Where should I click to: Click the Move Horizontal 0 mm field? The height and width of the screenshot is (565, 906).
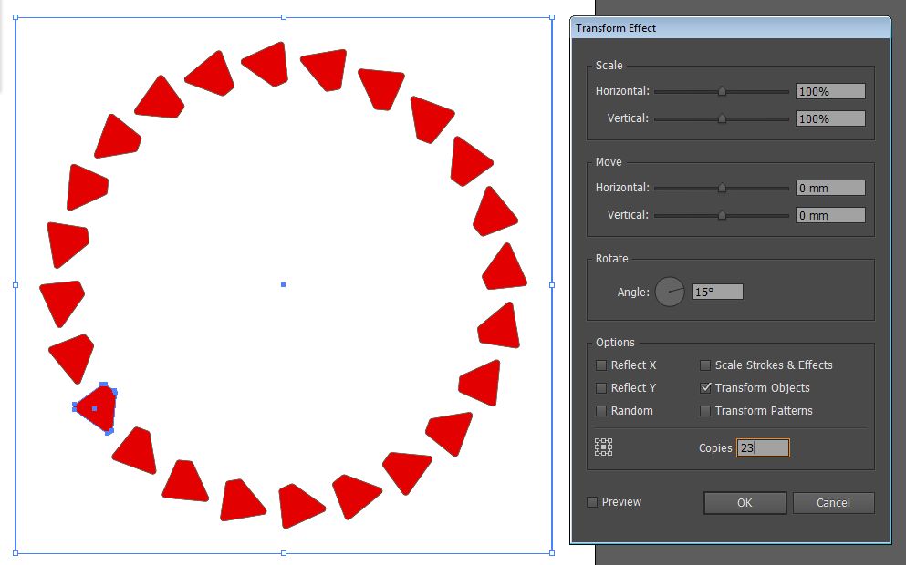pos(830,188)
